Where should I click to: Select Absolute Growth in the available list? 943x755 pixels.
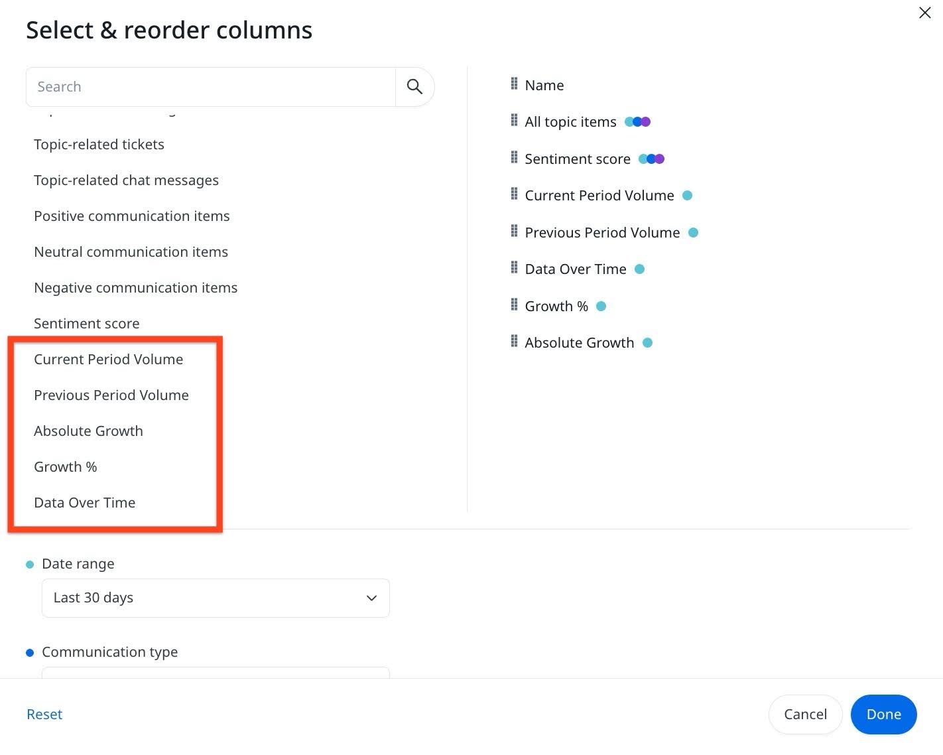[88, 431]
